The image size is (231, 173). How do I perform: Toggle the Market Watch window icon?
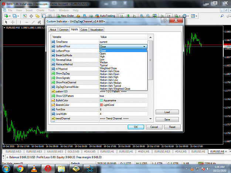coord(25,16)
